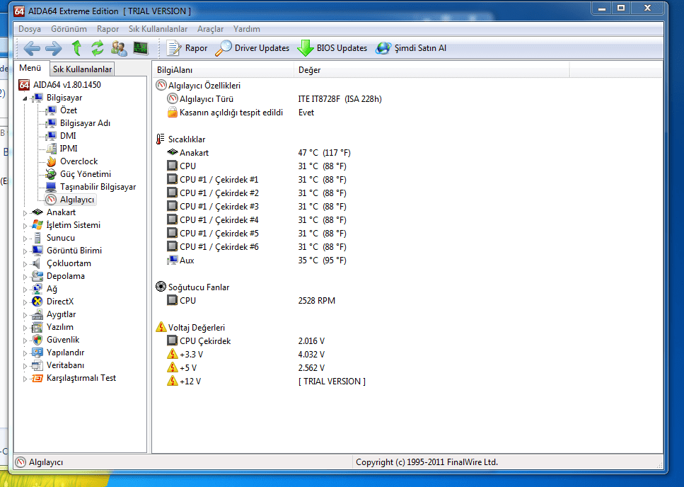Go back with the left arrow icon
The image size is (684, 487).
31,48
